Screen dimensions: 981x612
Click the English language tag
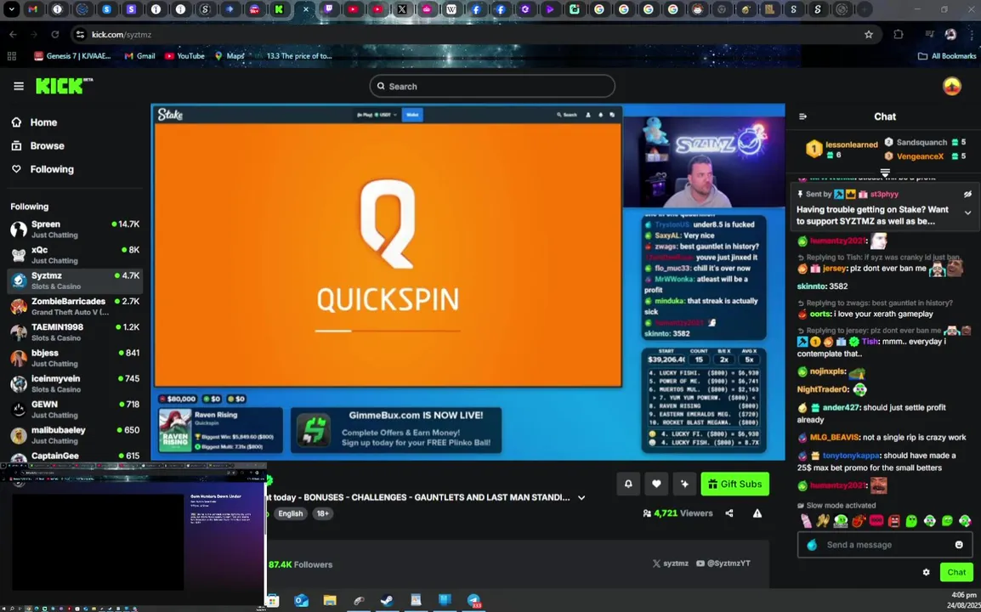click(290, 513)
